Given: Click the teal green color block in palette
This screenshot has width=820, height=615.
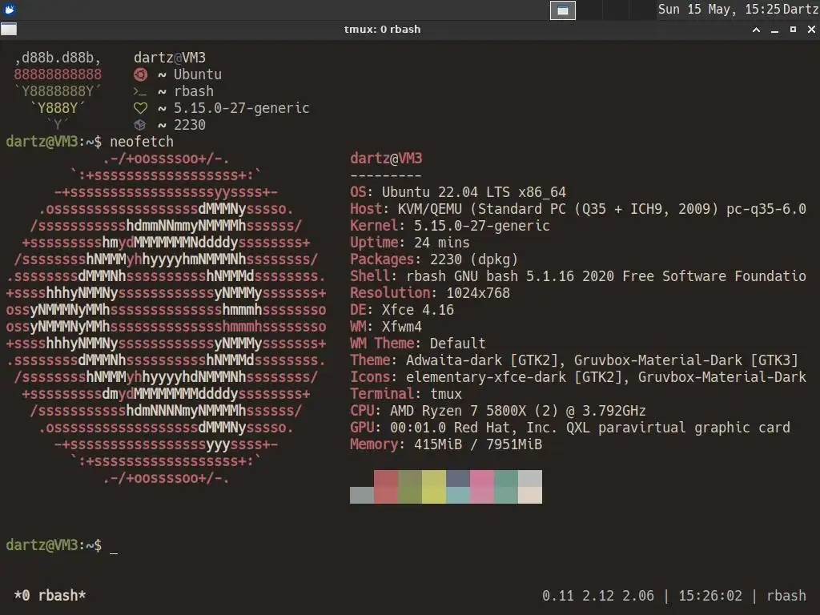Looking at the screenshot, I should (x=506, y=487).
